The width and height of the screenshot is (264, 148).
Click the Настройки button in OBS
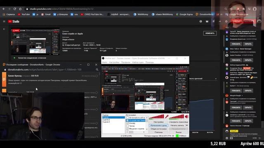point(158,122)
